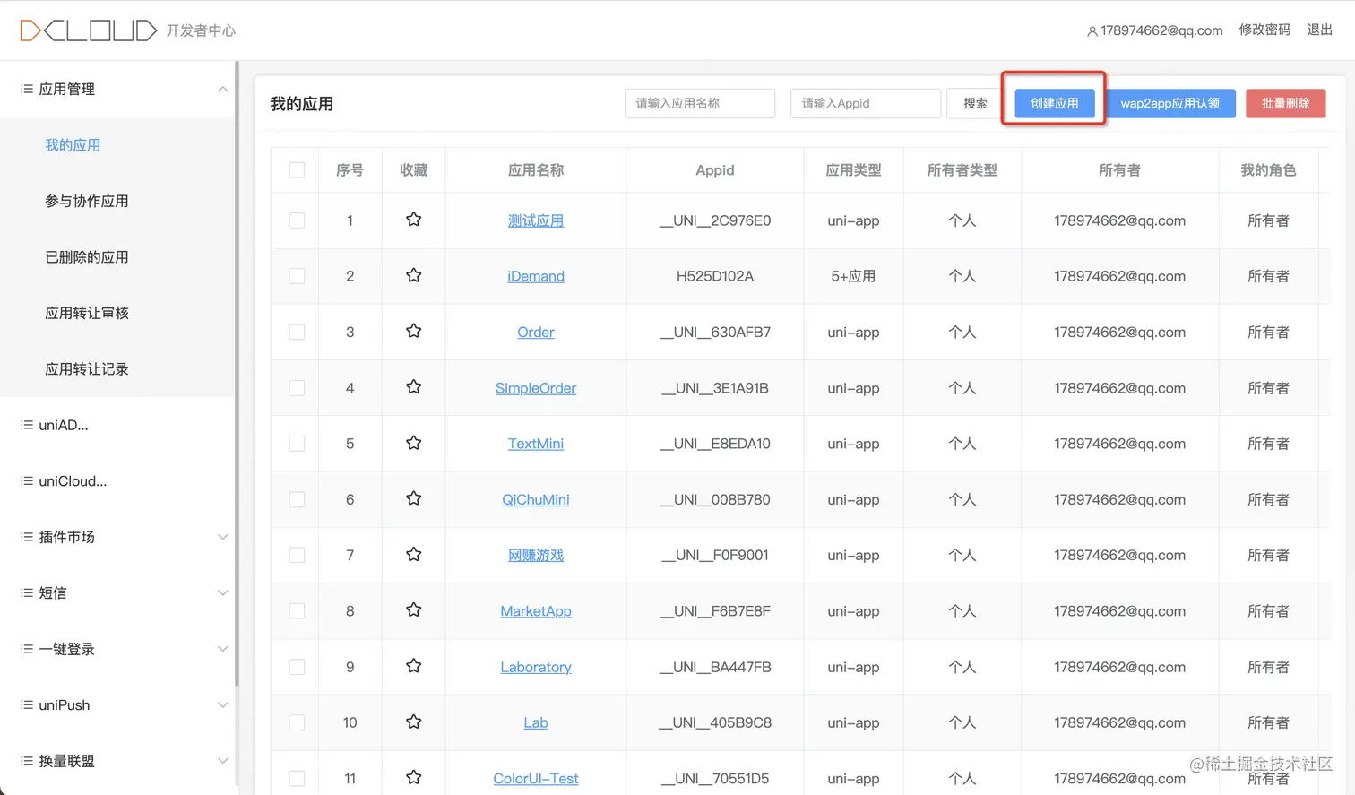This screenshot has height=795, width=1355.
Task: Tick the checkbox for Order row
Action: 298,332
